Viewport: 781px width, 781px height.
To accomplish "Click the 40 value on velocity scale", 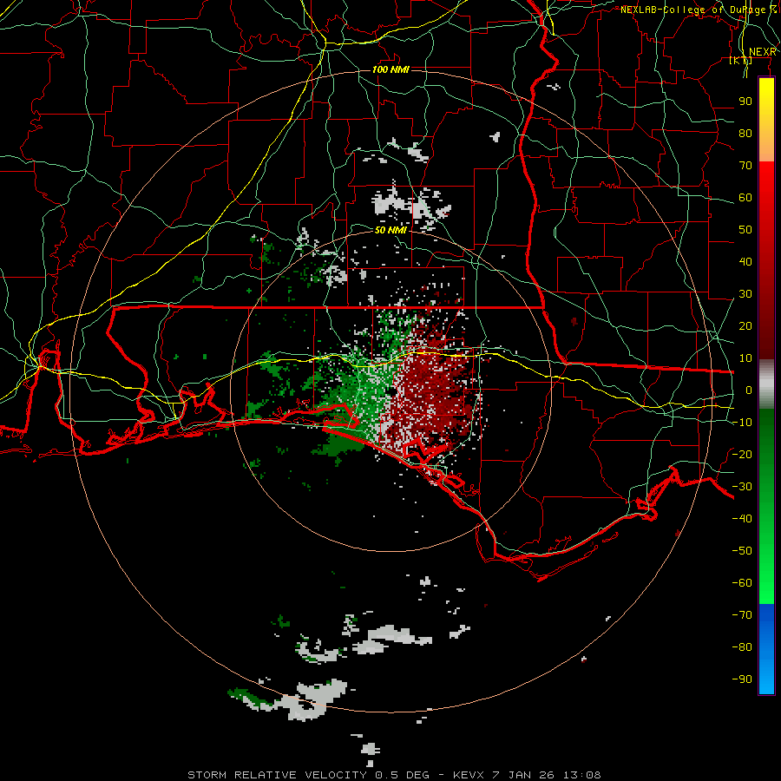I will (x=745, y=262).
